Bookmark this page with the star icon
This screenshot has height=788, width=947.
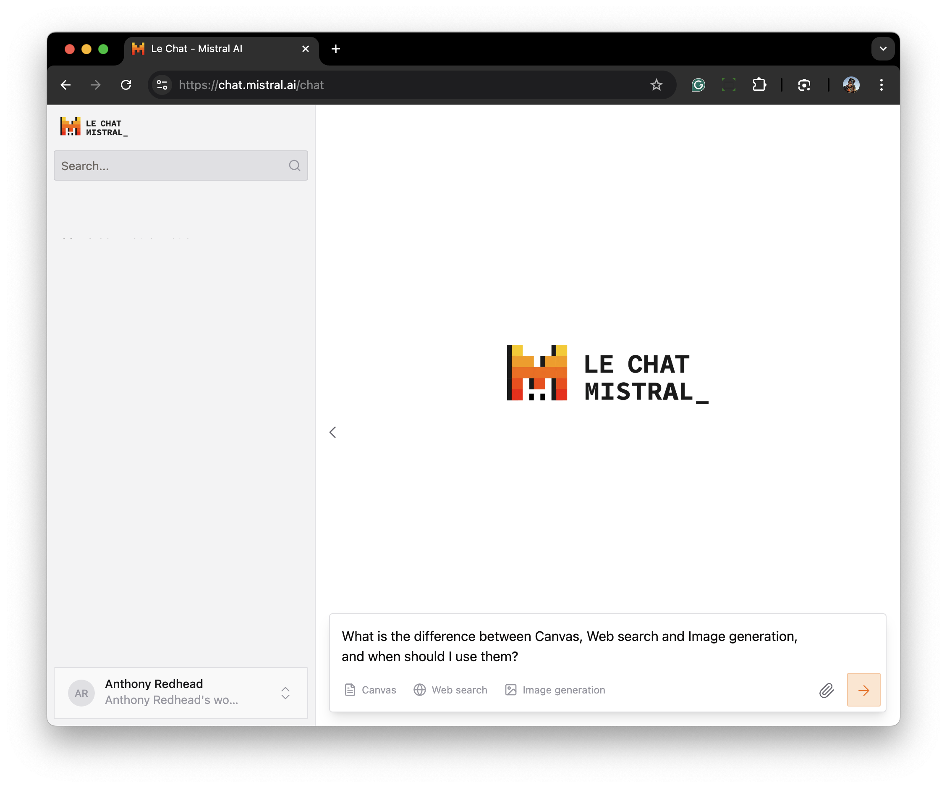[x=656, y=85]
